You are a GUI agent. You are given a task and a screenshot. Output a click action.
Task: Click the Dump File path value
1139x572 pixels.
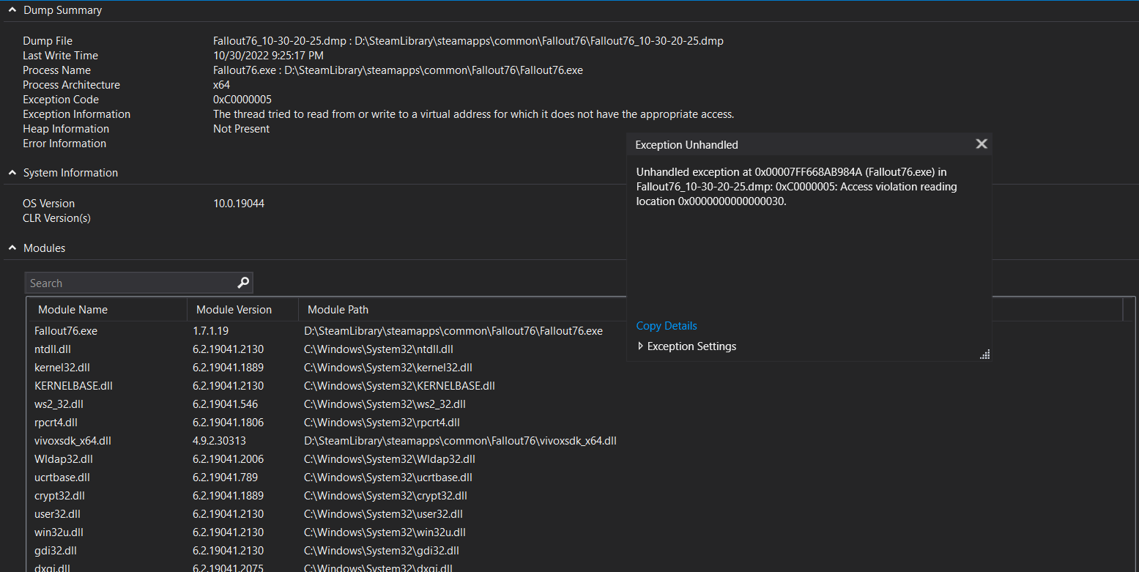[468, 41]
